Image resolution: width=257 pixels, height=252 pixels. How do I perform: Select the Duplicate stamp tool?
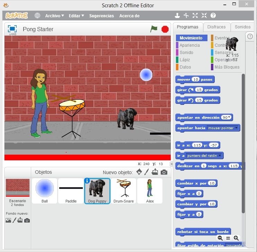point(177,16)
